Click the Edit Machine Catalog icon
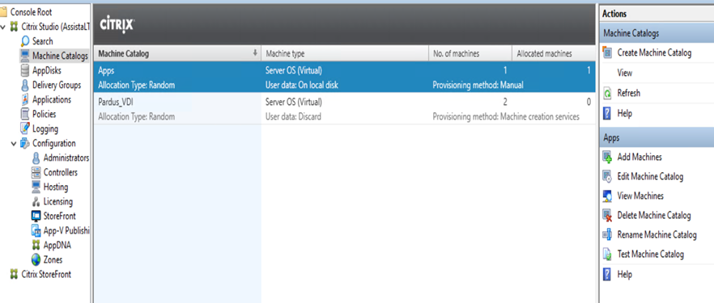The width and height of the screenshot is (714, 303). tap(607, 177)
